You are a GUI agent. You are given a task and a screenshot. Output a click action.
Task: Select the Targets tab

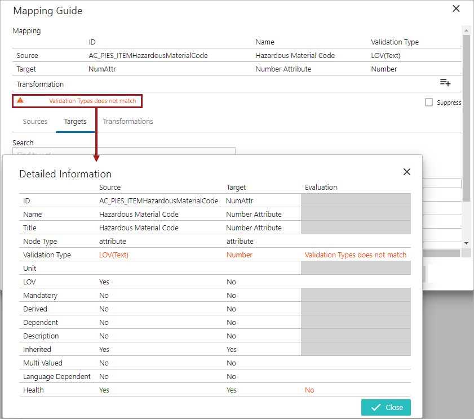tap(75, 121)
